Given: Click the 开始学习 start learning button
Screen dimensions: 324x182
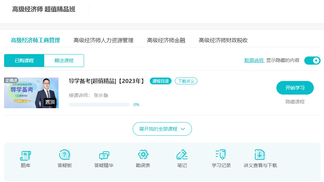Looking at the screenshot, I should pyautogui.click(x=295, y=88).
